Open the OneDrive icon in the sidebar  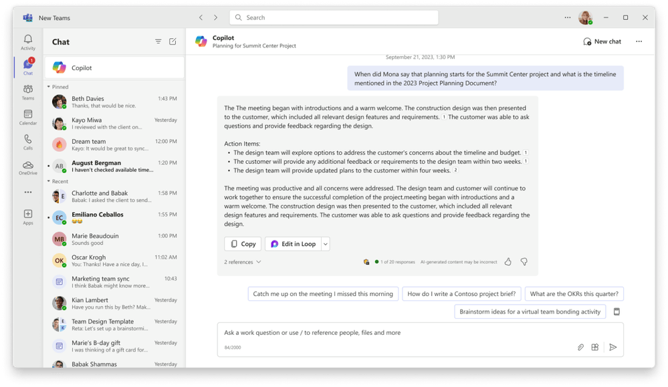pos(28,167)
